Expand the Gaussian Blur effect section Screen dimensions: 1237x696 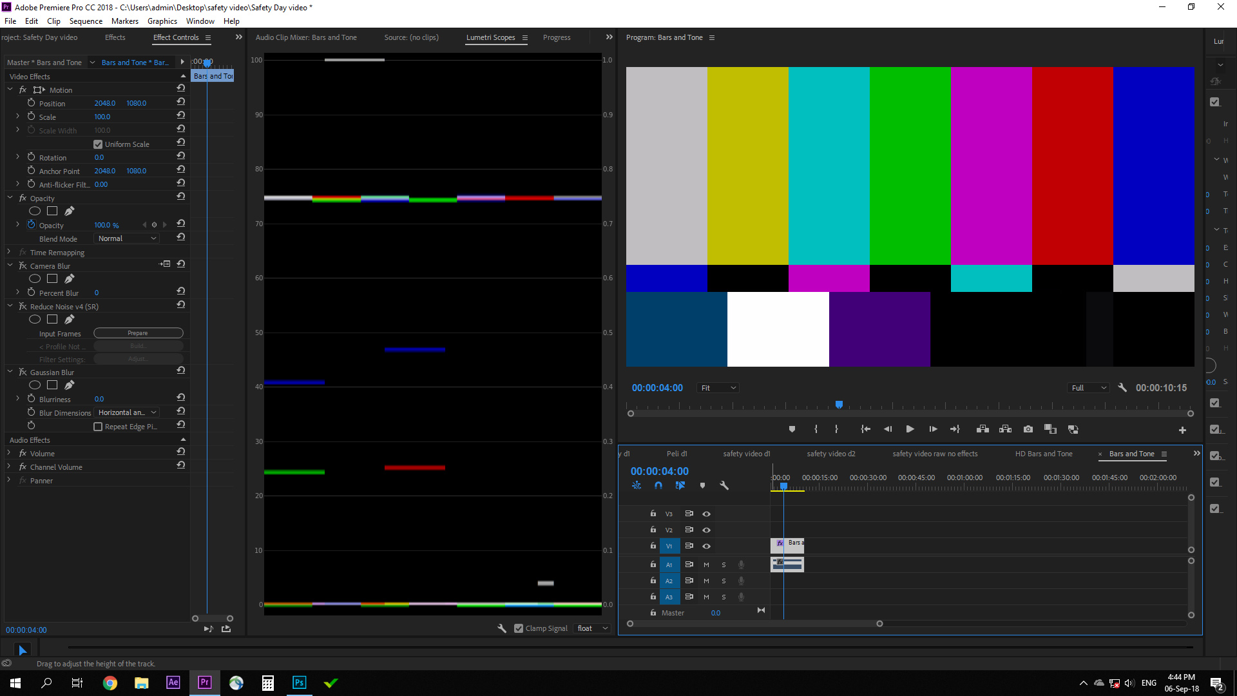click(10, 371)
